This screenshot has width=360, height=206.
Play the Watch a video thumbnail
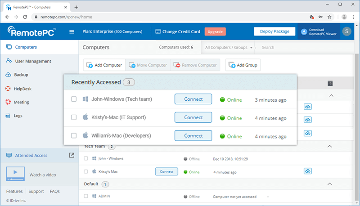pyautogui.click(x=15, y=174)
